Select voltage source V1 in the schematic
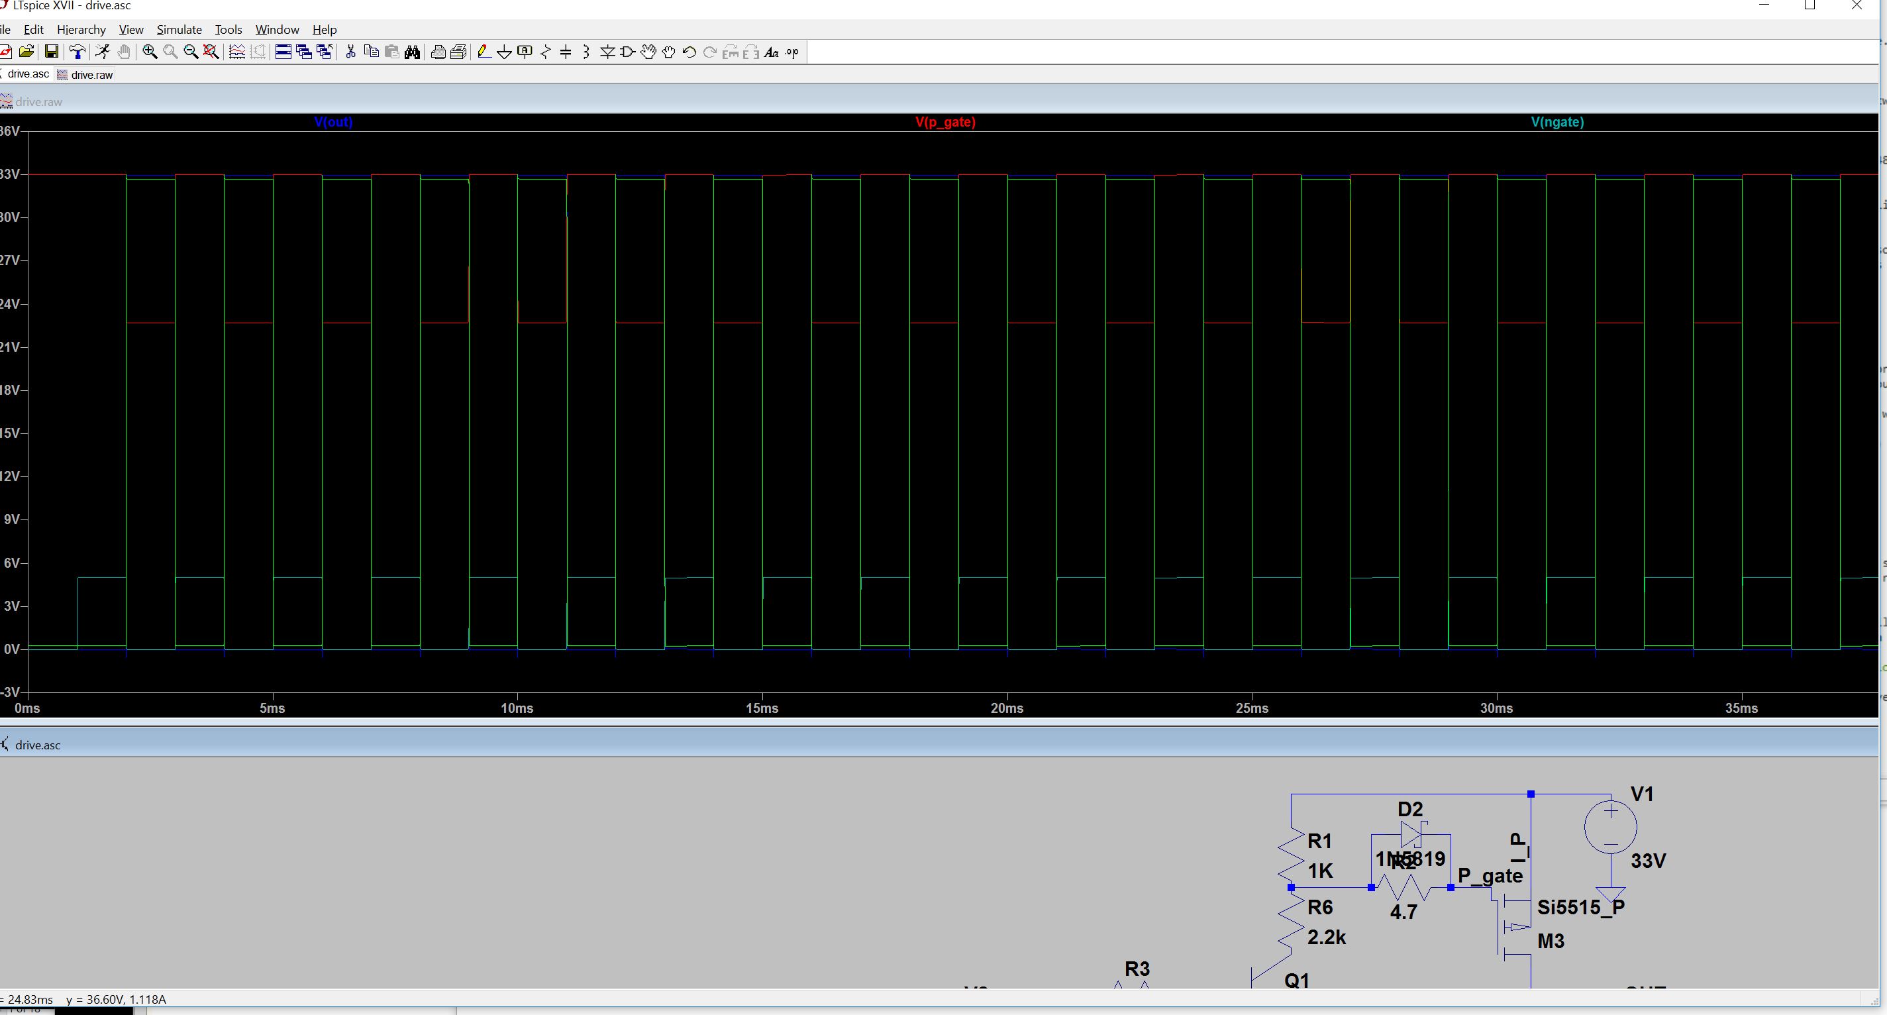The height and width of the screenshot is (1015, 1887). pos(1610,828)
